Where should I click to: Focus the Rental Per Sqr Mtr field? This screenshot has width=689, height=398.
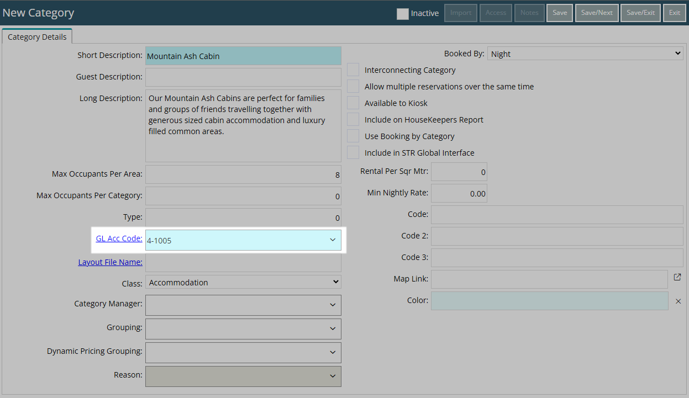[459, 172]
